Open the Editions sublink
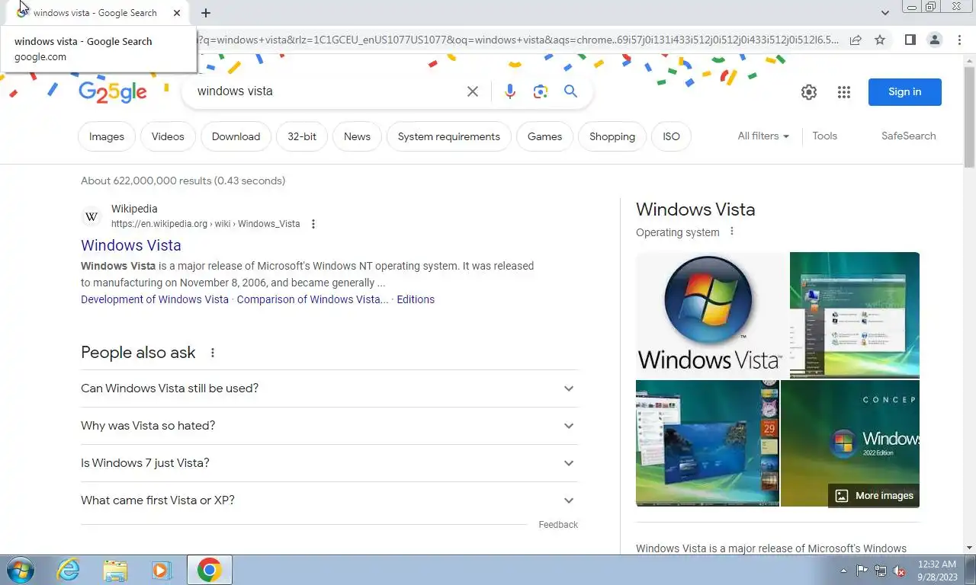The height and width of the screenshot is (585, 976). pos(416,299)
